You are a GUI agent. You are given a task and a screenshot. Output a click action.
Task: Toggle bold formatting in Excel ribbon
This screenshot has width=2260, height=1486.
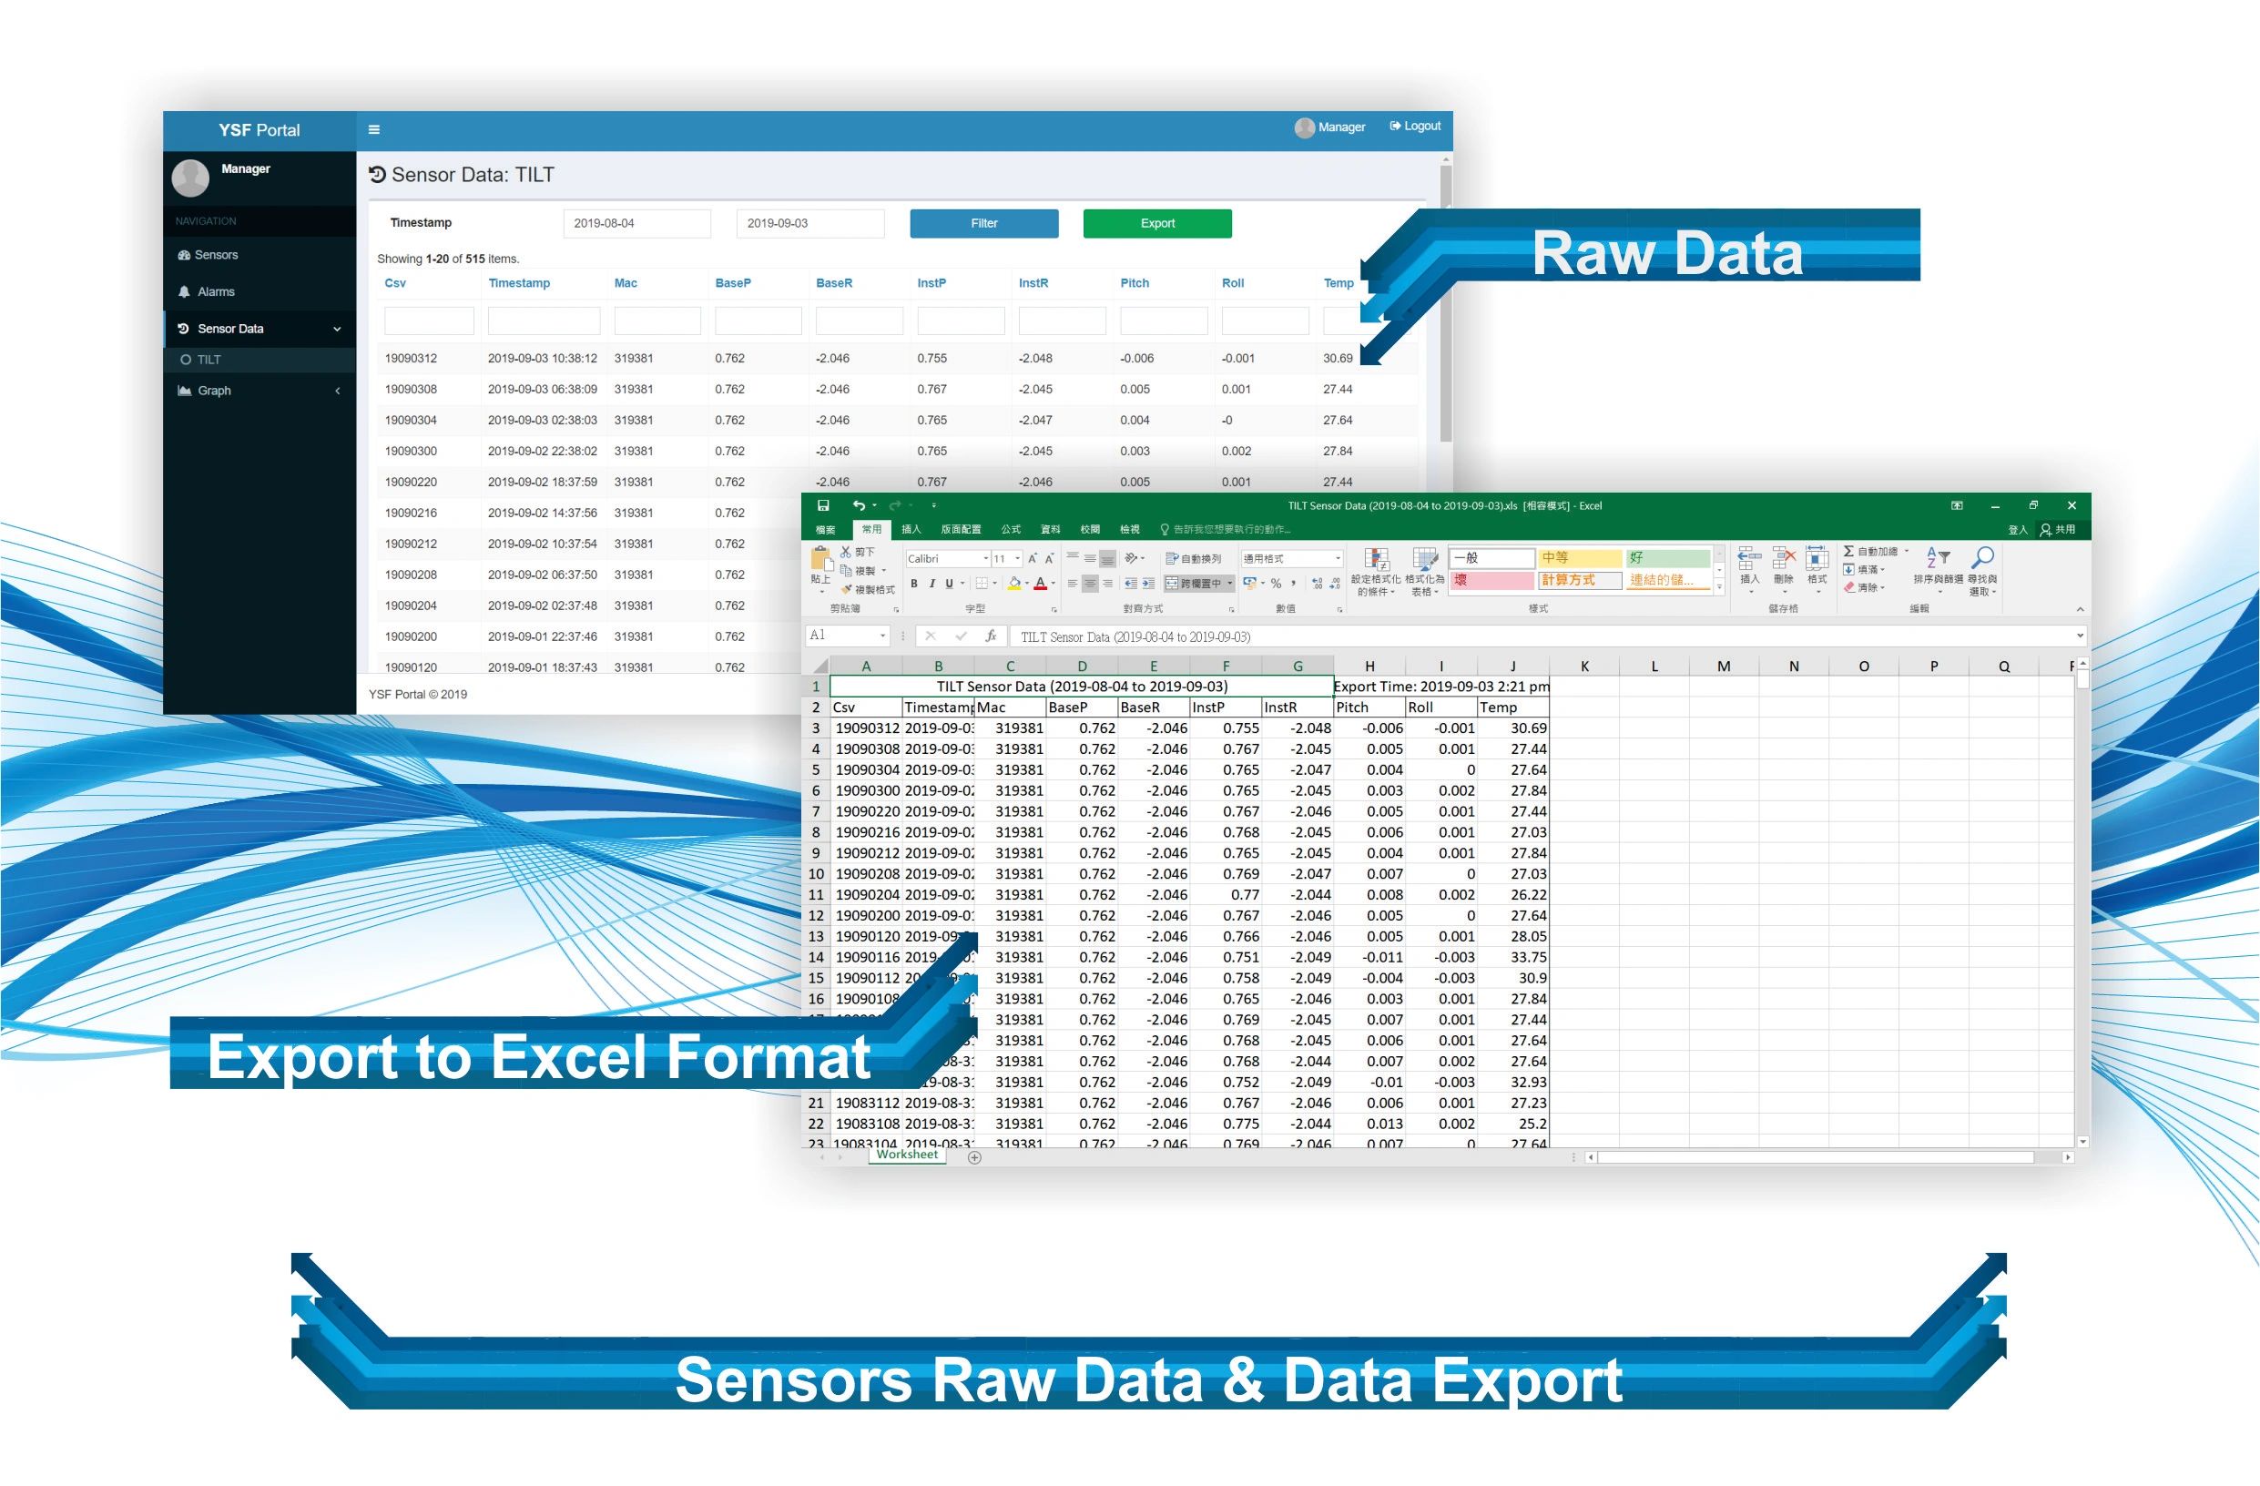point(913,583)
